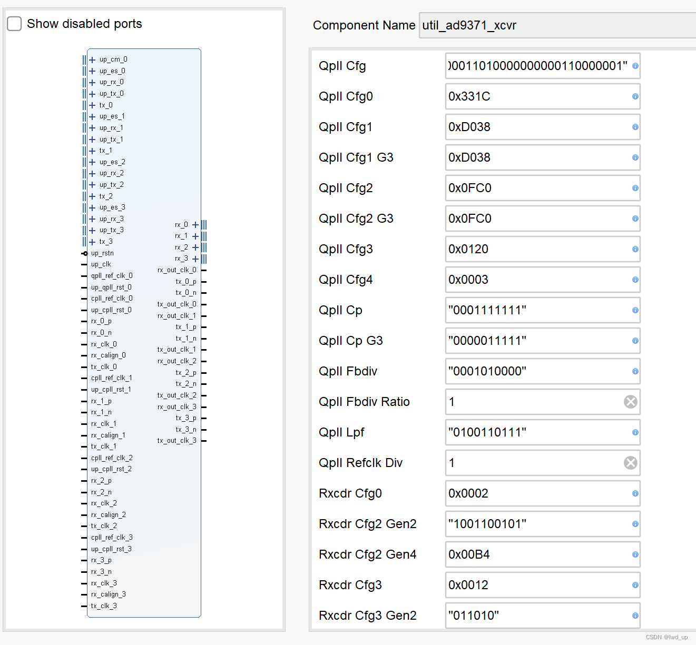Click the Rxcdr Cfg0 info icon
The image size is (696, 645).
[x=635, y=493]
